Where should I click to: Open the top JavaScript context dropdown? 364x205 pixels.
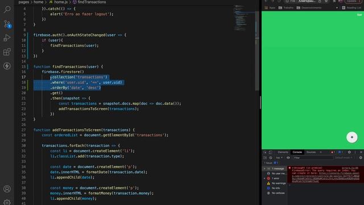click(x=279, y=158)
